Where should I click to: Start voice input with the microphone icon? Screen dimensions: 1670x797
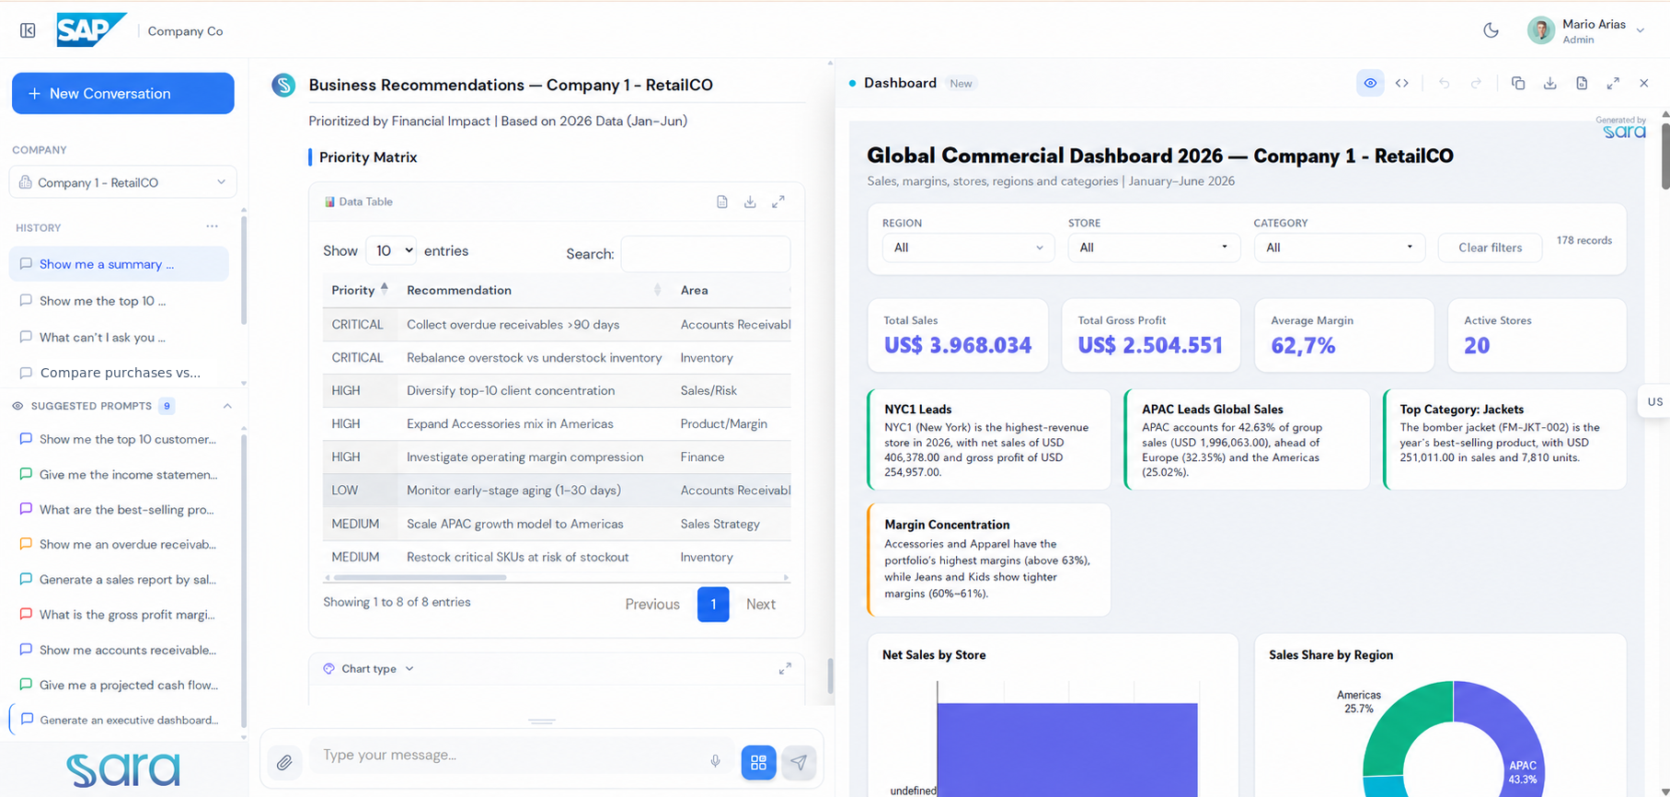click(715, 761)
